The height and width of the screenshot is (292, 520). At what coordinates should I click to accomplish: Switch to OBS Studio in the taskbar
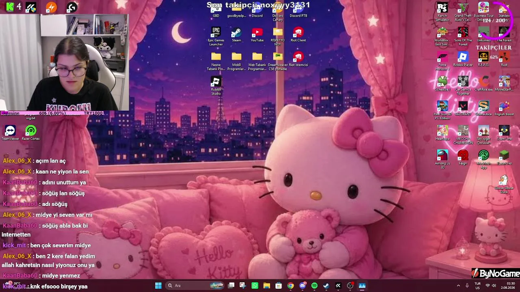(350, 286)
